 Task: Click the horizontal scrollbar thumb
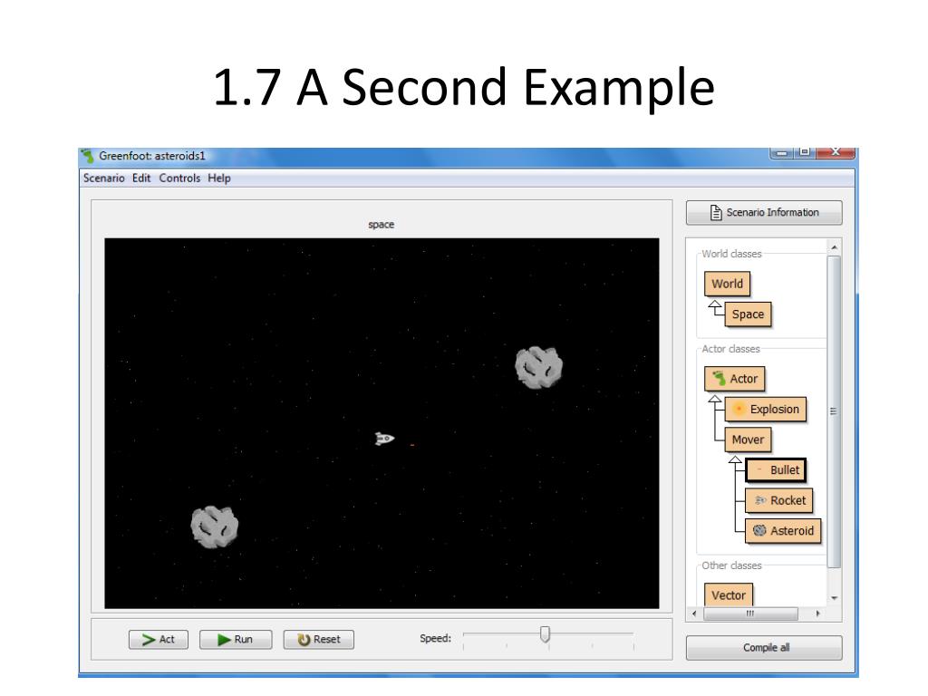[x=750, y=614]
